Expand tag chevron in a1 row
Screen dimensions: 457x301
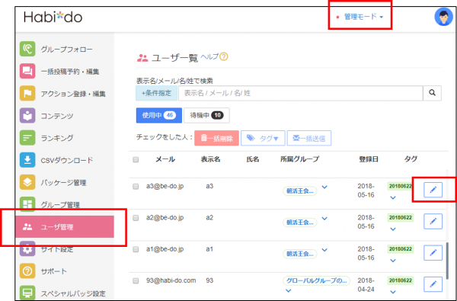click(x=393, y=261)
